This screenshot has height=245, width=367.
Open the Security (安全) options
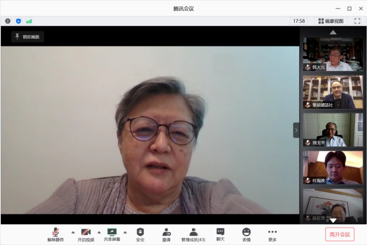[140, 234]
